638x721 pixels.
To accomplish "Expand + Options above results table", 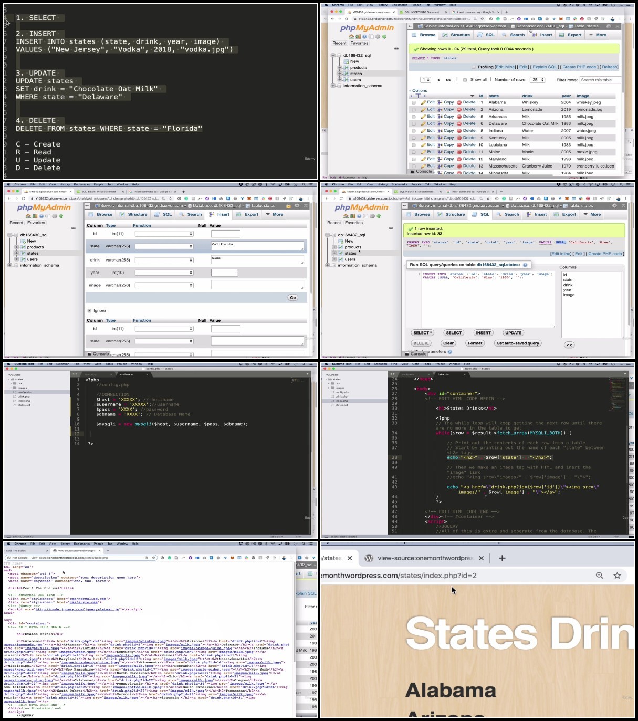I will (419, 90).
